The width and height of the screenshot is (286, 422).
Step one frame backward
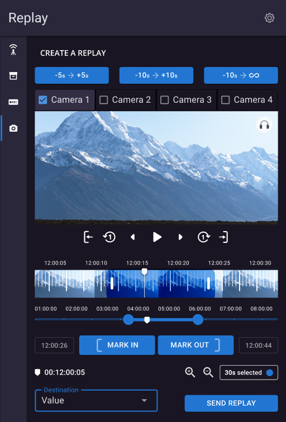(x=132, y=237)
